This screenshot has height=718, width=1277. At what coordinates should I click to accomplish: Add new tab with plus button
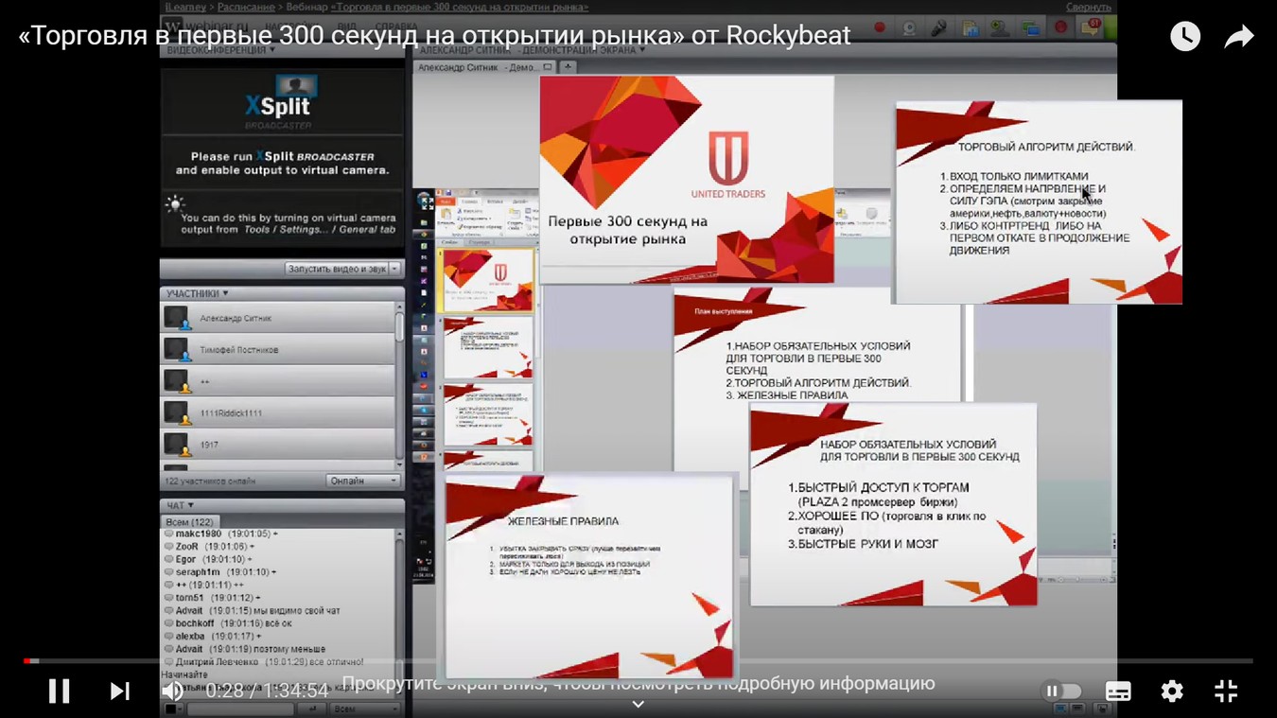[568, 67]
